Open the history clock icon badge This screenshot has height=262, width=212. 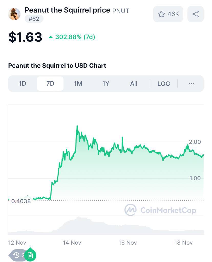point(16,255)
